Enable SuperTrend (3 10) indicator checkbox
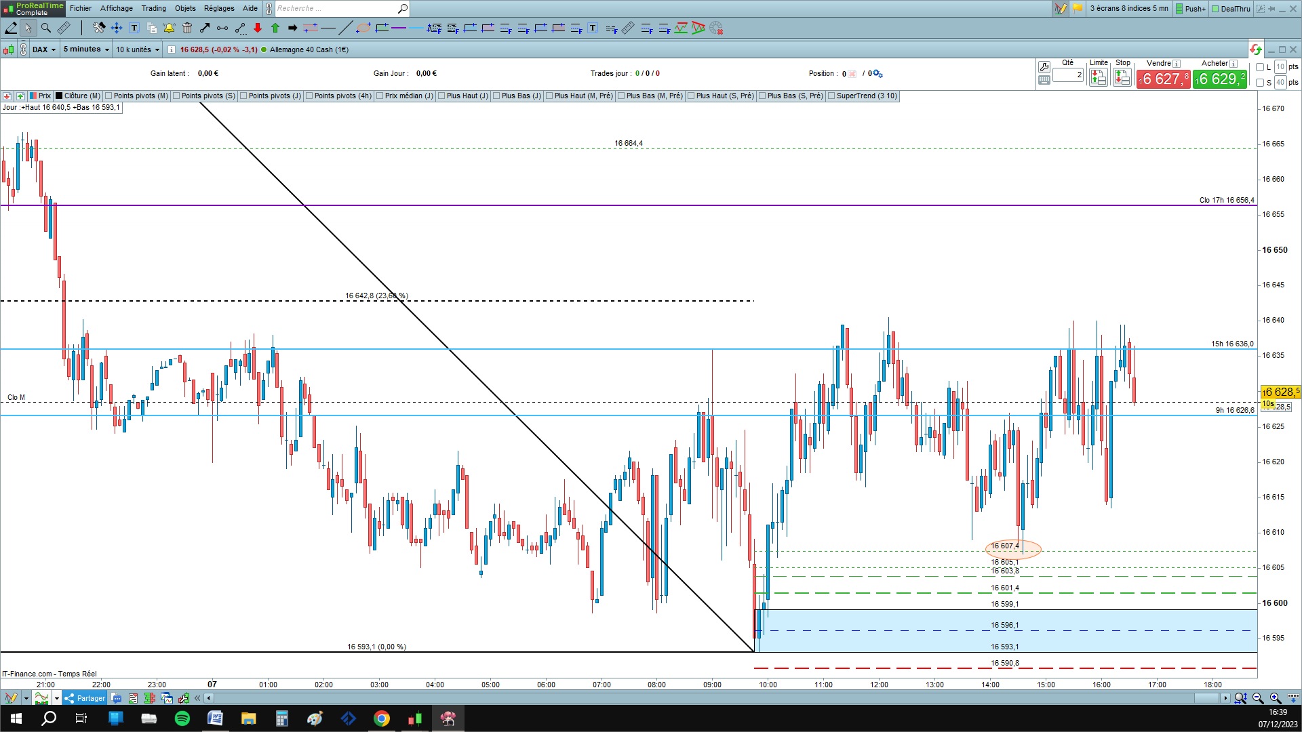1302x732 pixels. point(831,96)
